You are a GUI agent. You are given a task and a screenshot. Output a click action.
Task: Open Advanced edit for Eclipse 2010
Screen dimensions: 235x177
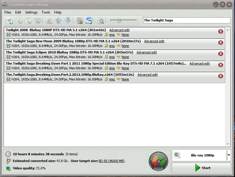click(147, 52)
